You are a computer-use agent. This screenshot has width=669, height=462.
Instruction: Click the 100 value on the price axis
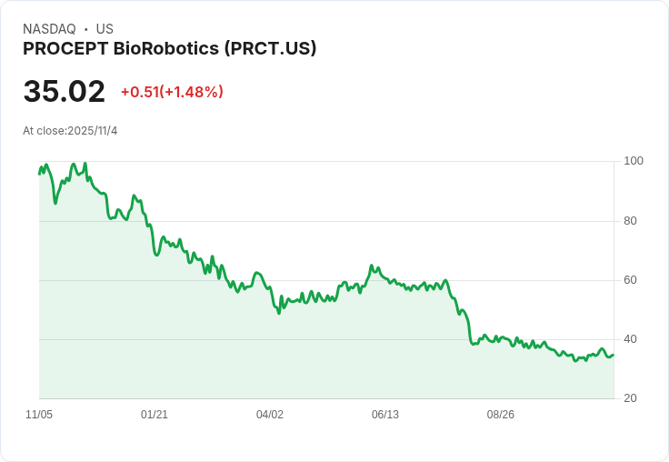tap(634, 161)
